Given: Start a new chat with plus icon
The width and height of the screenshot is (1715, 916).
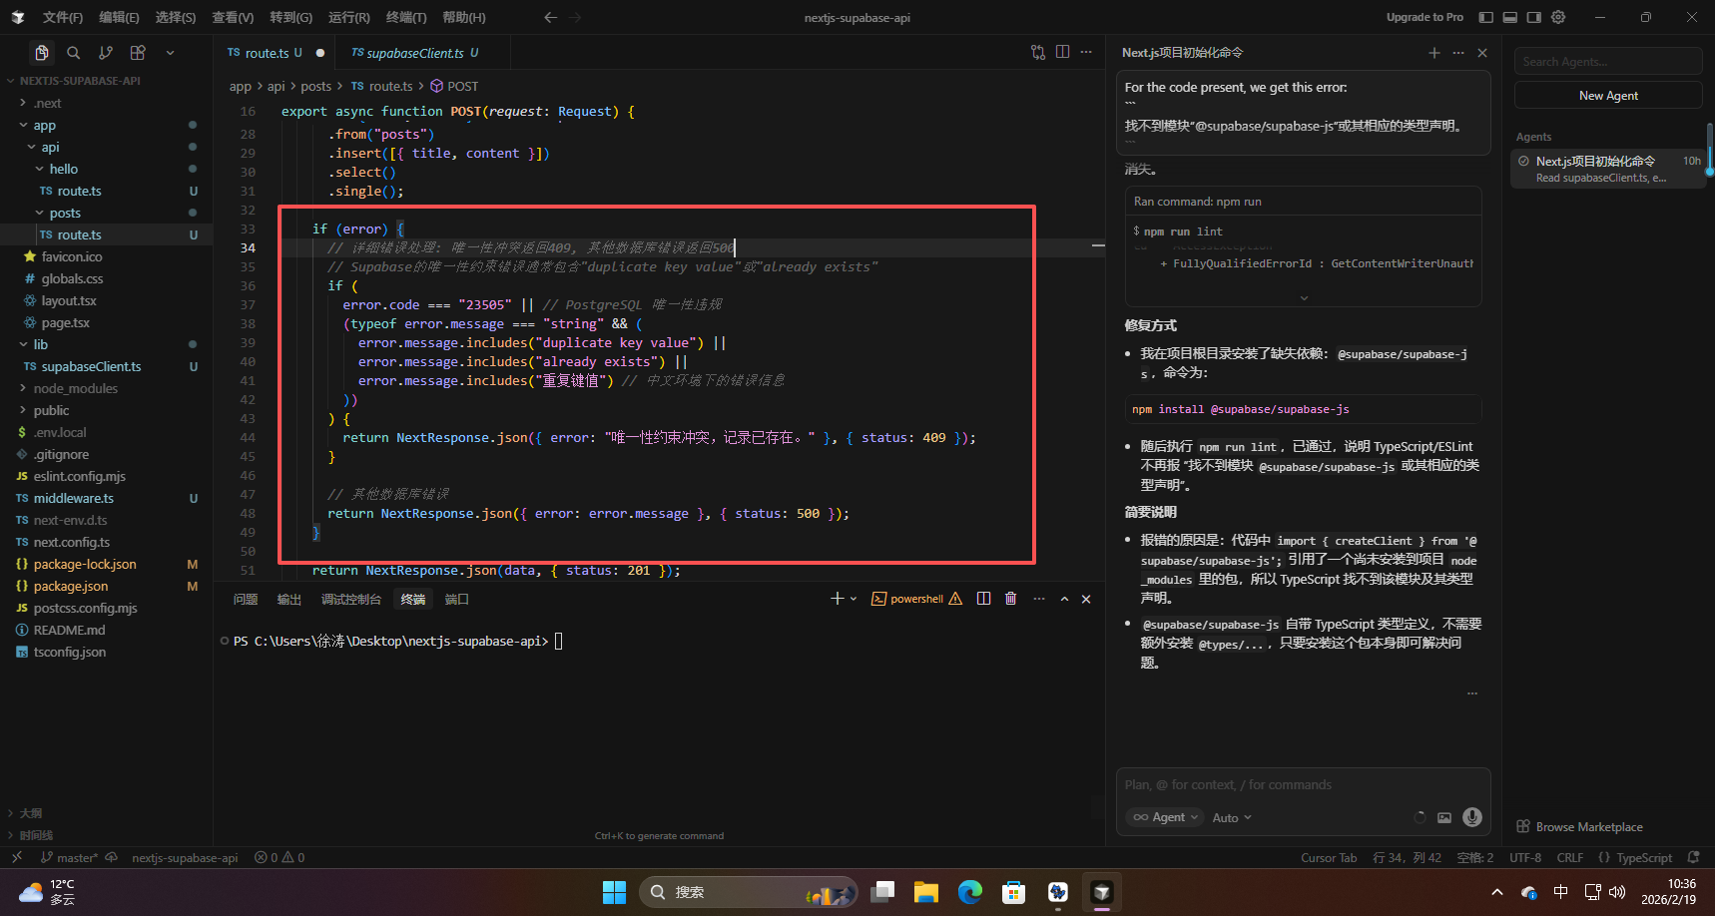Looking at the screenshot, I should pos(1434,53).
